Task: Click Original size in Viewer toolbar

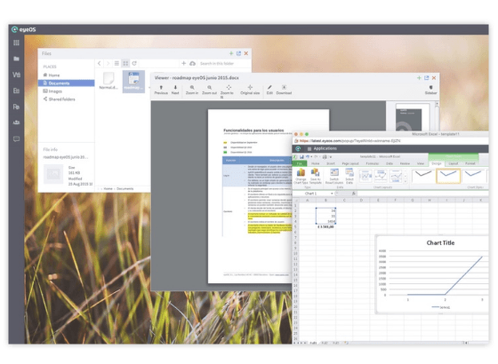Action: point(250,90)
